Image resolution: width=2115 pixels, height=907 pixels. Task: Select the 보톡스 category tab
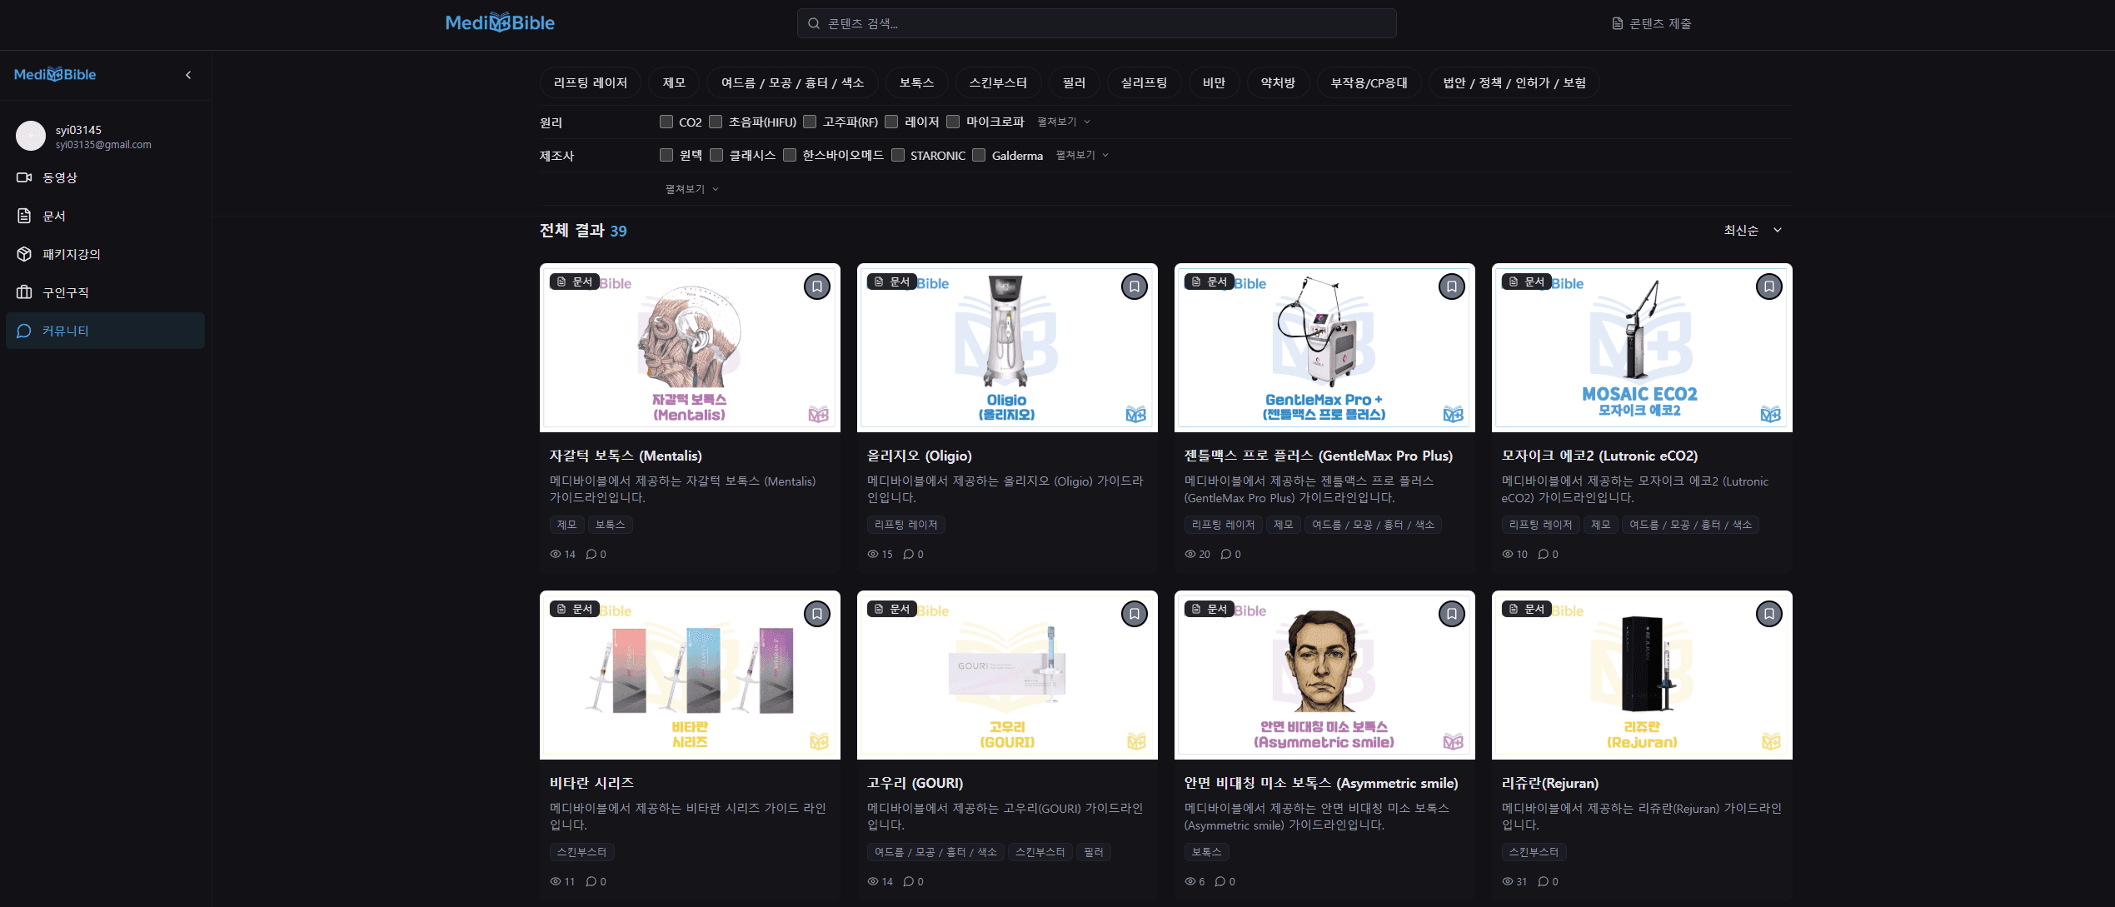point(916,82)
